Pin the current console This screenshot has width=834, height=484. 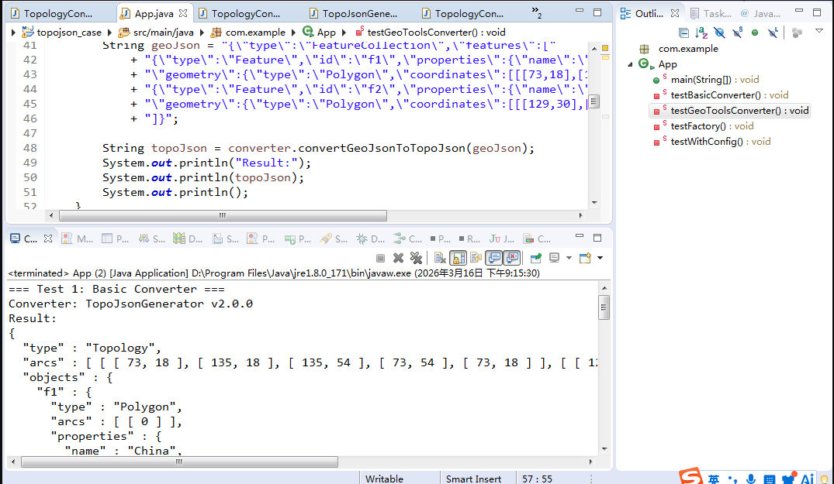[x=536, y=258]
